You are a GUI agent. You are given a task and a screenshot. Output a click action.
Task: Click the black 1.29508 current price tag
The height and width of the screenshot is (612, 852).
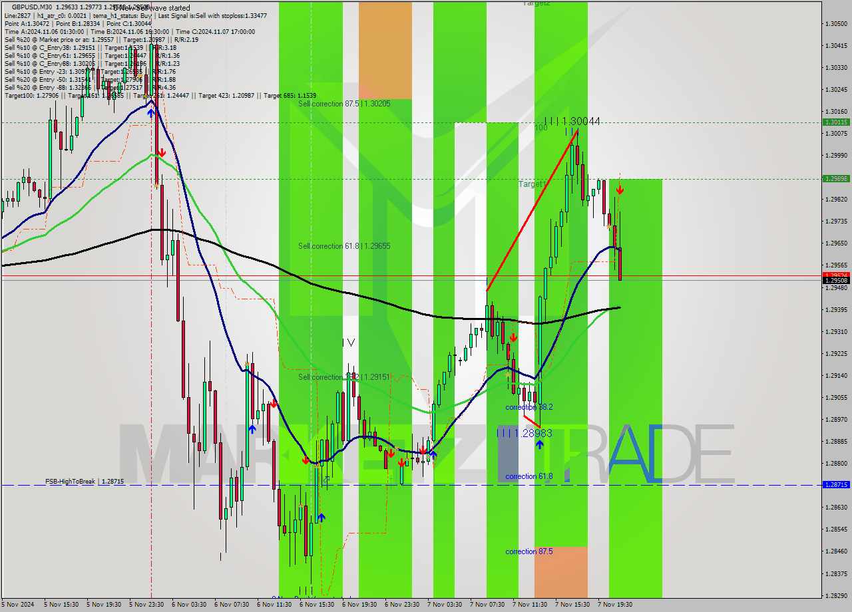836,281
